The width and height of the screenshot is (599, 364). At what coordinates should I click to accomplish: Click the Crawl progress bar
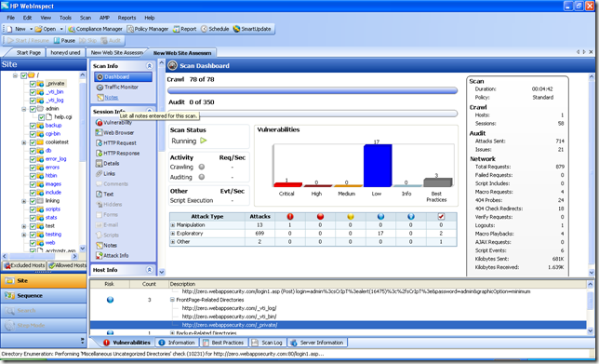[x=313, y=90]
